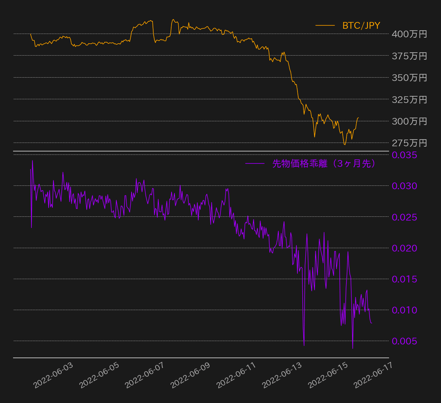
Task: Select the 2022-06-15 date label
Action: [328, 375]
